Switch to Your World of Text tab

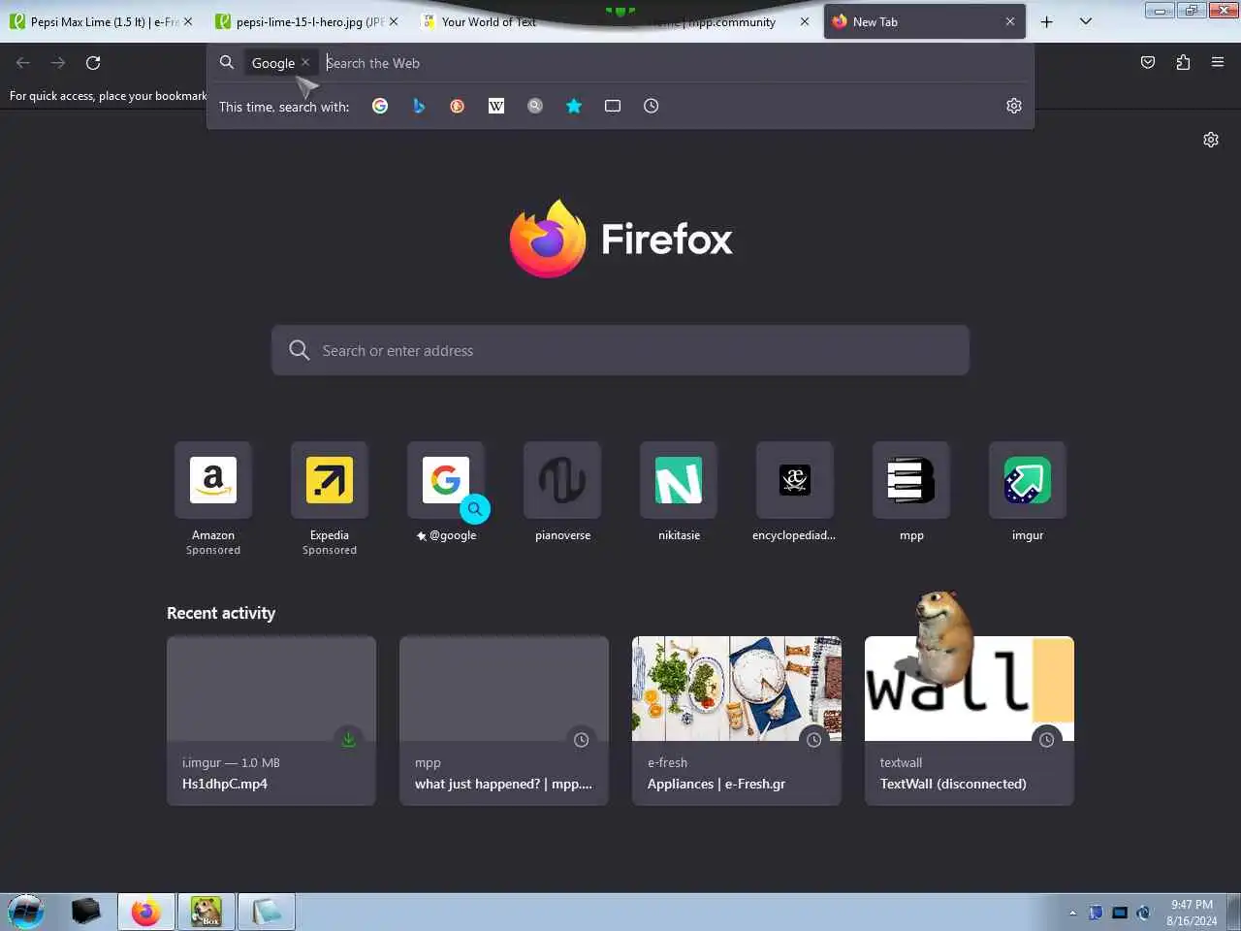point(490,21)
